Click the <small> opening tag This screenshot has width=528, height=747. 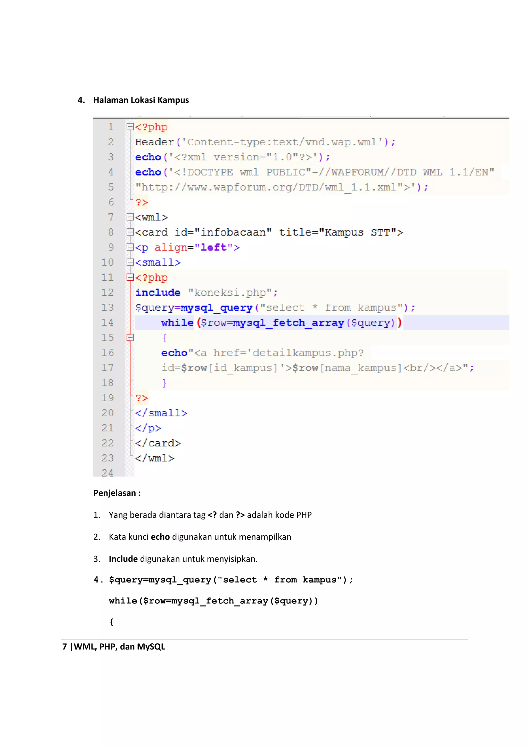point(158,263)
